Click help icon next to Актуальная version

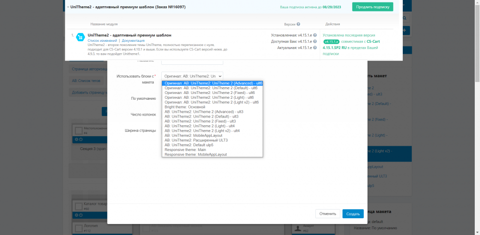pyautogui.click(x=315, y=48)
